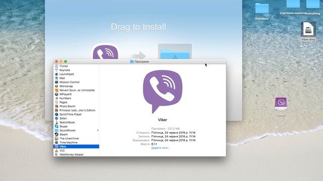This screenshot has width=323, height=181.
Task: Click the Movavi Uninstaller icon
Action: [x=57, y=90]
